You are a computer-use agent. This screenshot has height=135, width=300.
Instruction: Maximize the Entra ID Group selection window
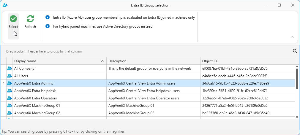[279, 5]
